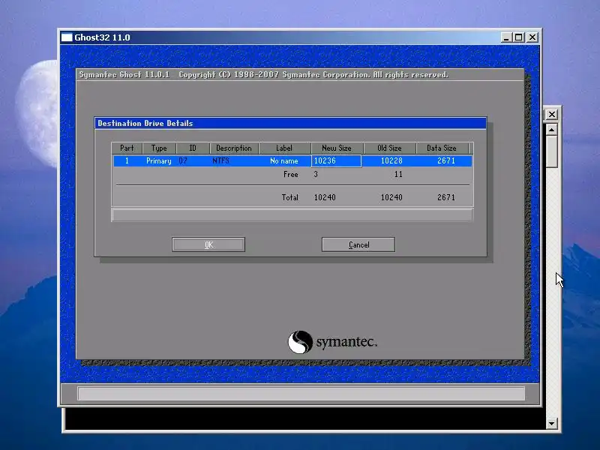Edit the New Size field 10236
600x450 pixels.
click(336, 160)
